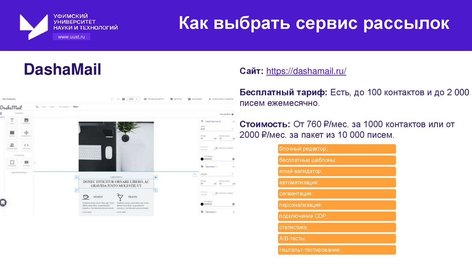Image resolution: width=472 pixels, height=264 pixels.
Task: Click the 'DashaMail' slide heading
Action: tap(62, 69)
